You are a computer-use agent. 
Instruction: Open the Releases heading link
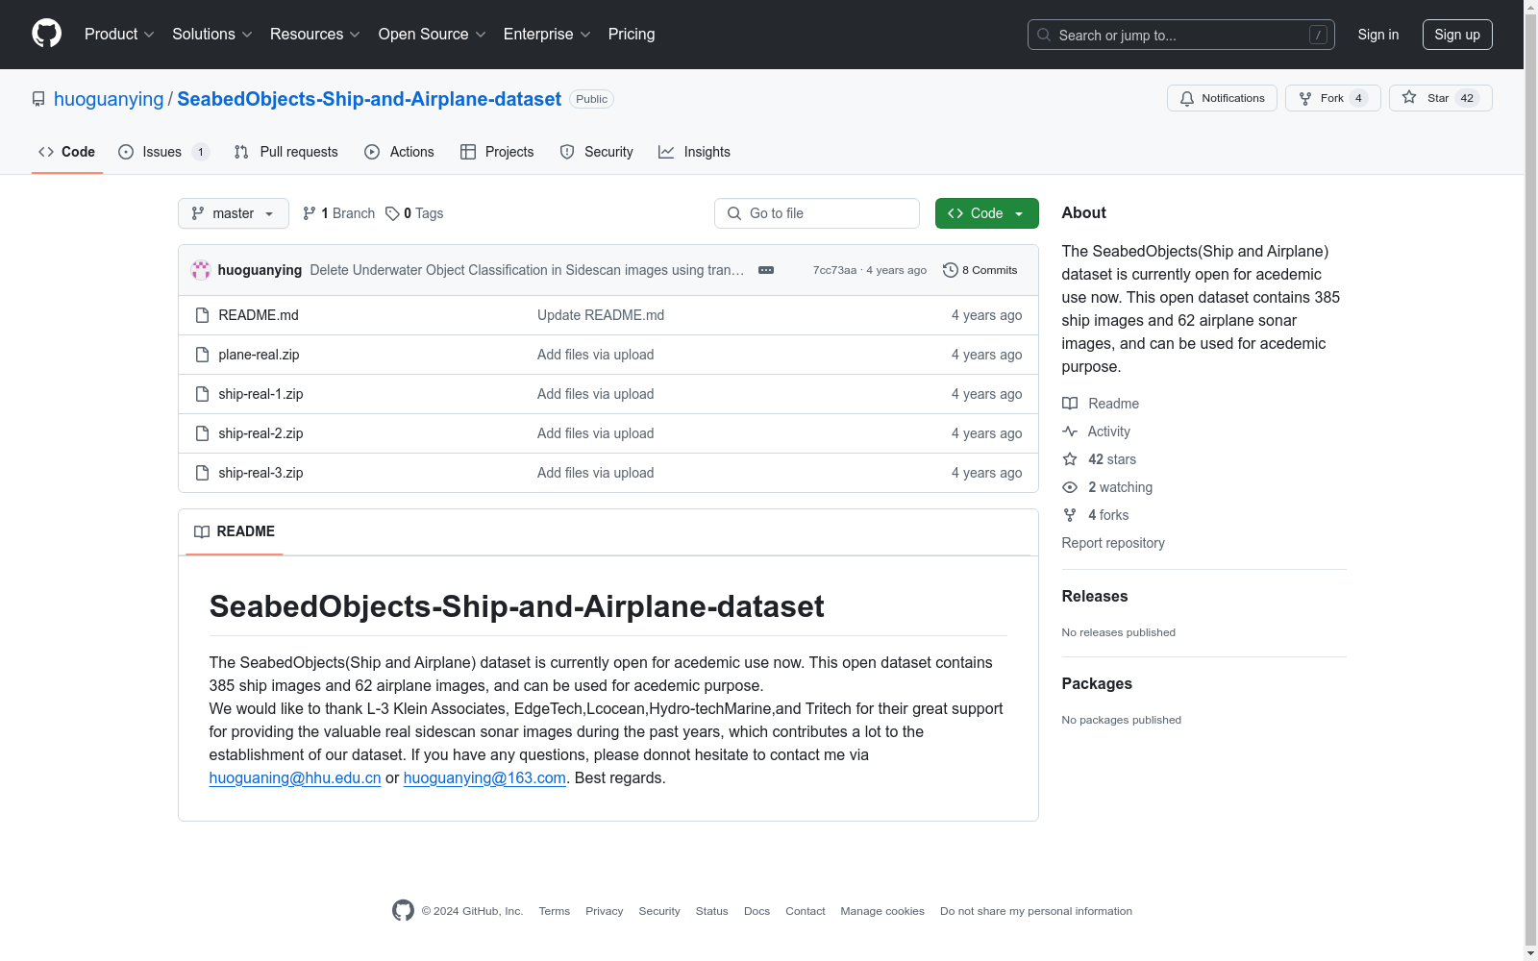tap(1095, 596)
